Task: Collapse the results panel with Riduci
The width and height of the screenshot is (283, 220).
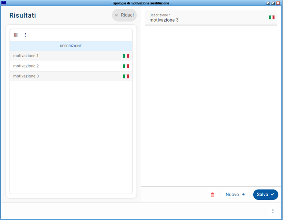Action: 124,15
